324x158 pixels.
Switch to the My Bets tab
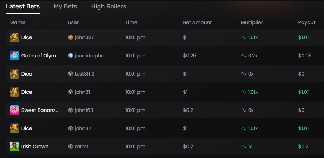point(65,6)
